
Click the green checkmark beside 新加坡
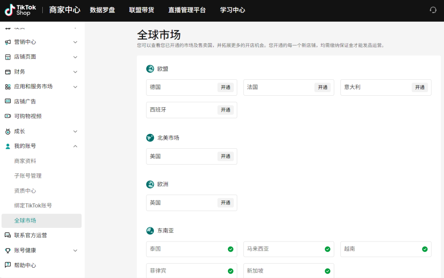point(327,271)
